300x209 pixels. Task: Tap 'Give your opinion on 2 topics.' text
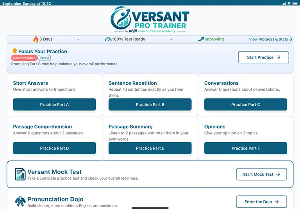231,133
